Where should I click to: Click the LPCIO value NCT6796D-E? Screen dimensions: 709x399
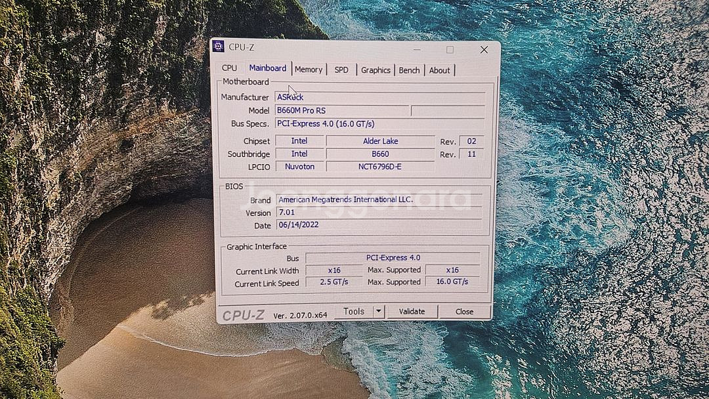click(x=380, y=167)
